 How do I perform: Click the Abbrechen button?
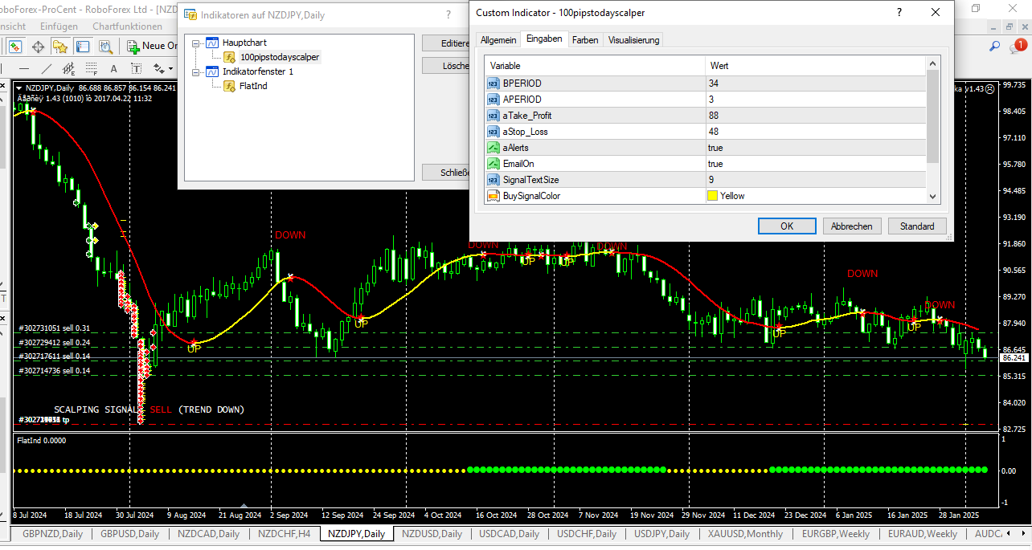pyautogui.click(x=852, y=226)
